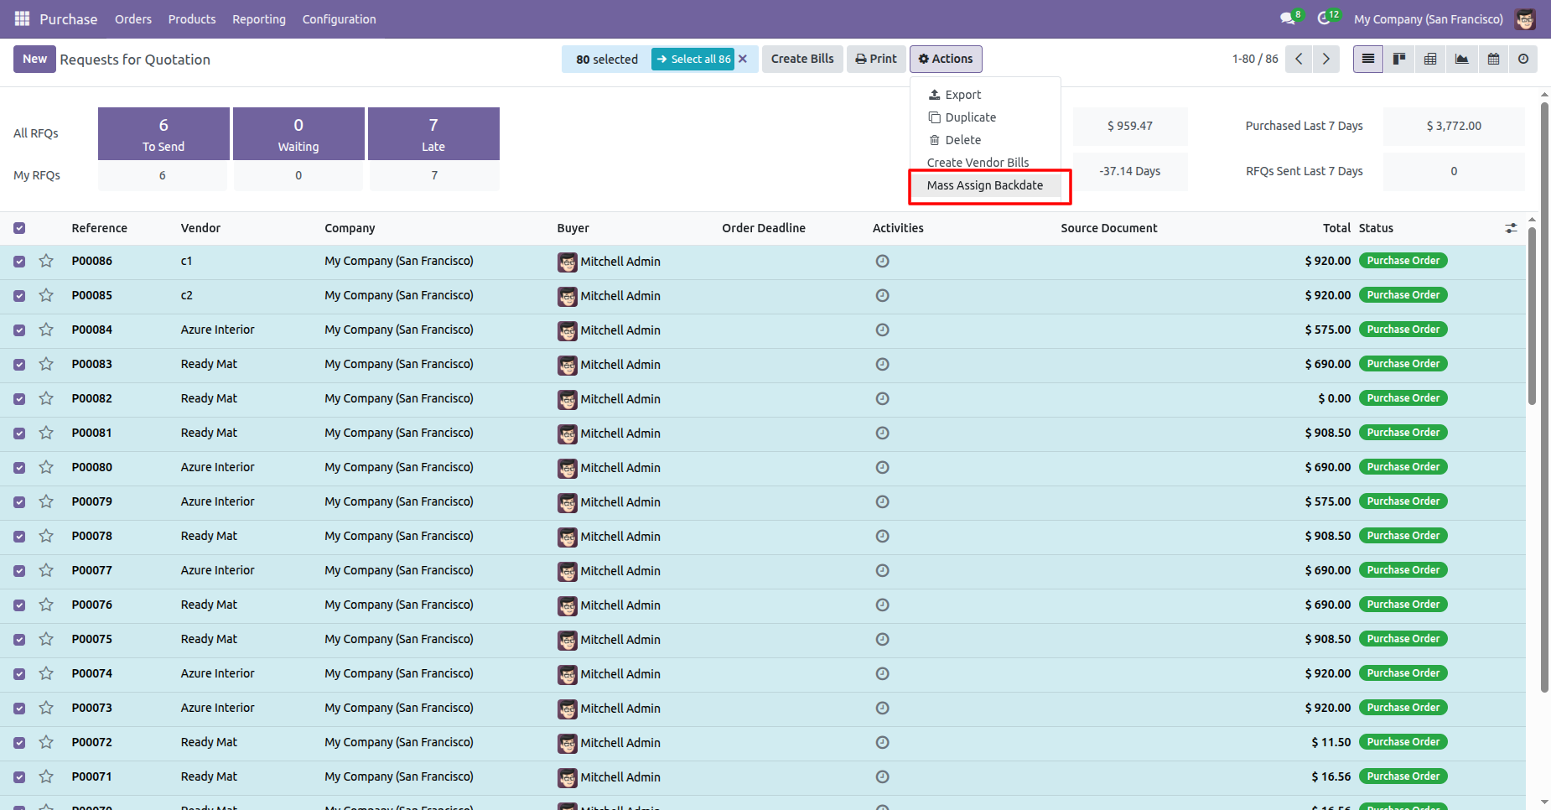Open optional columns settings toggle
This screenshot has height=810, width=1551.
(1511, 228)
